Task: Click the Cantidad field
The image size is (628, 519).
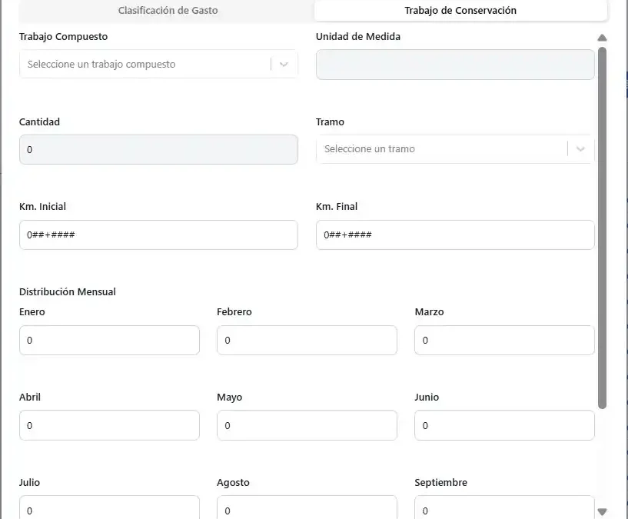Action: (x=158, y=150)
